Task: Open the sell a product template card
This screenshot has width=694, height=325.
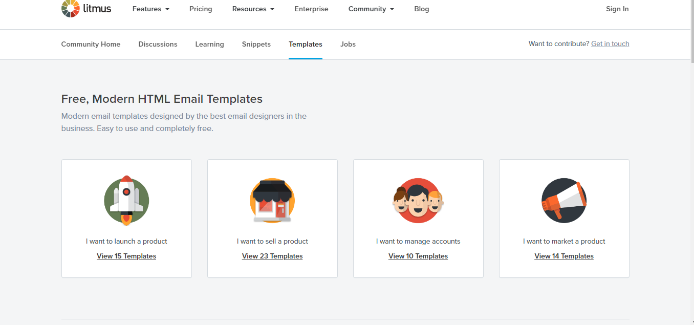Action: [272, 219]
